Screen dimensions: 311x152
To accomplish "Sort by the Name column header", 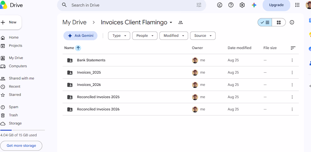I will 69,48.
